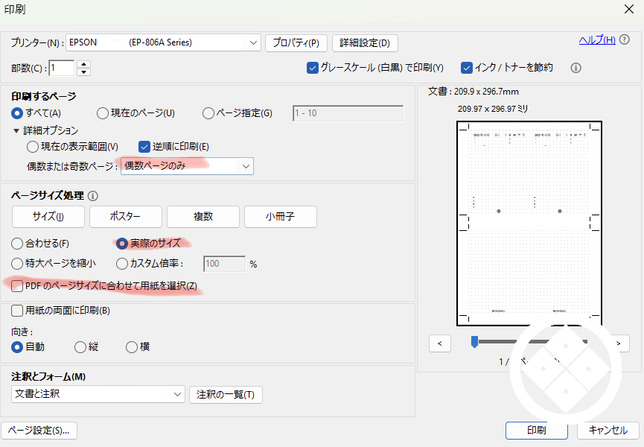
Task: Enable choosing paper by PDF page size
Action: point(16,286)
